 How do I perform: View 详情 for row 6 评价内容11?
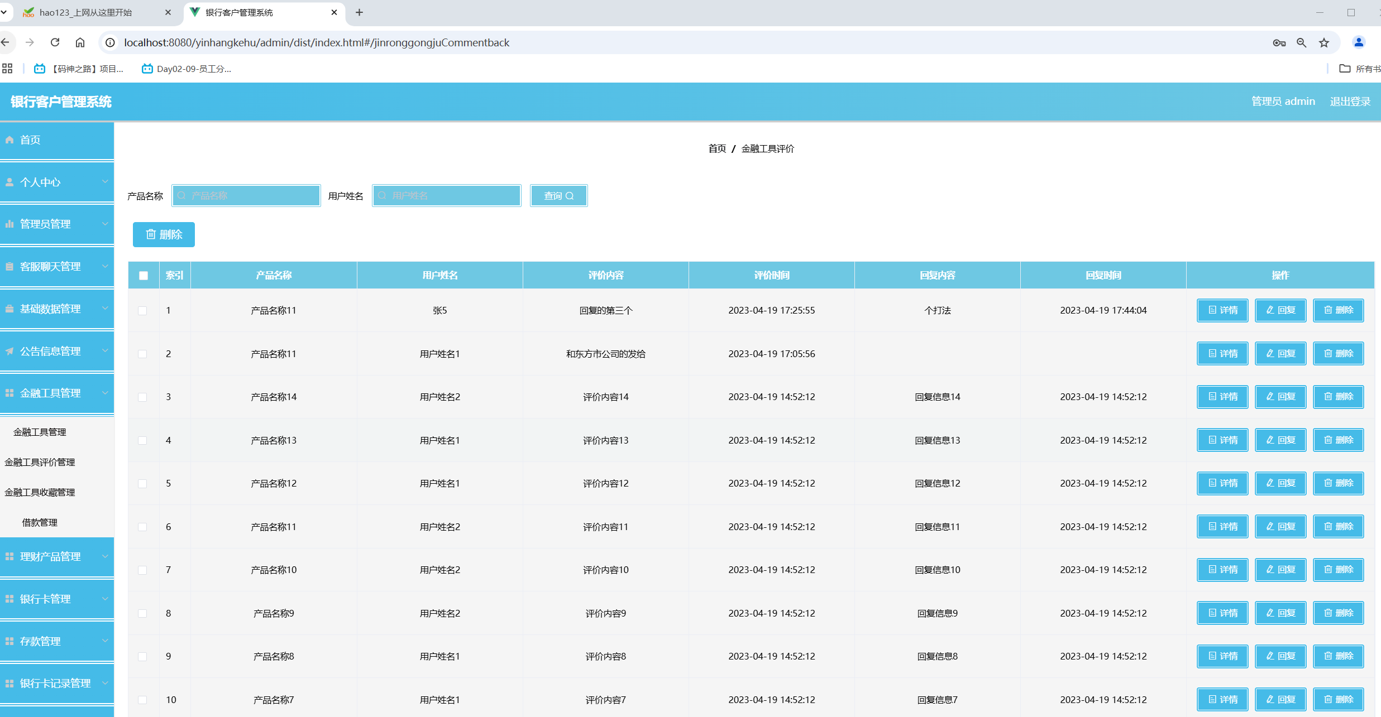tap(1222, 527)
